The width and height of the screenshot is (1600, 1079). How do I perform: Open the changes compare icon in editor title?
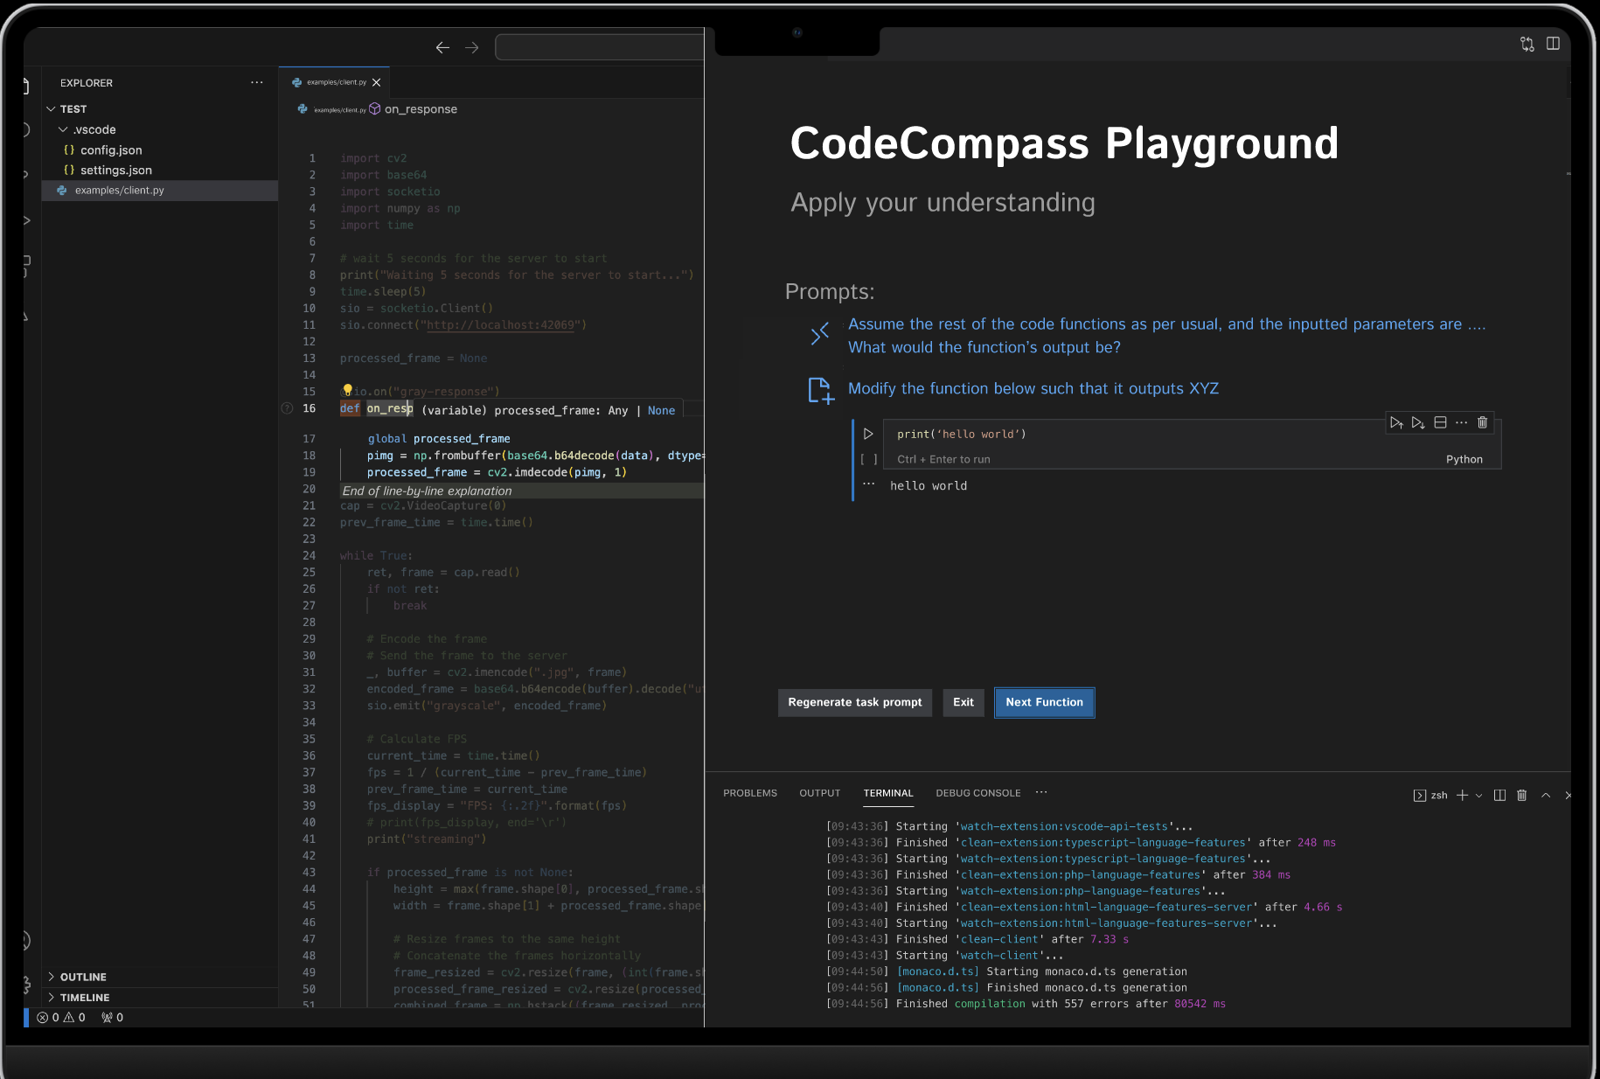point(1527,44)
